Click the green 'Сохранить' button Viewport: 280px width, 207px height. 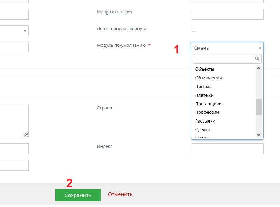pos(78,195)
